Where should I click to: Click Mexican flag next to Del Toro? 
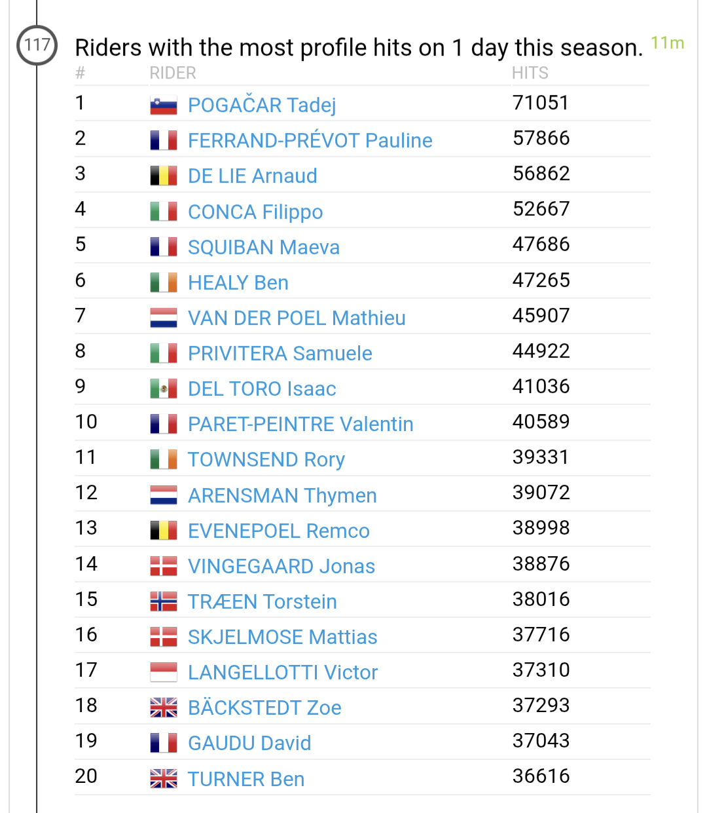[x=163, y=388]
